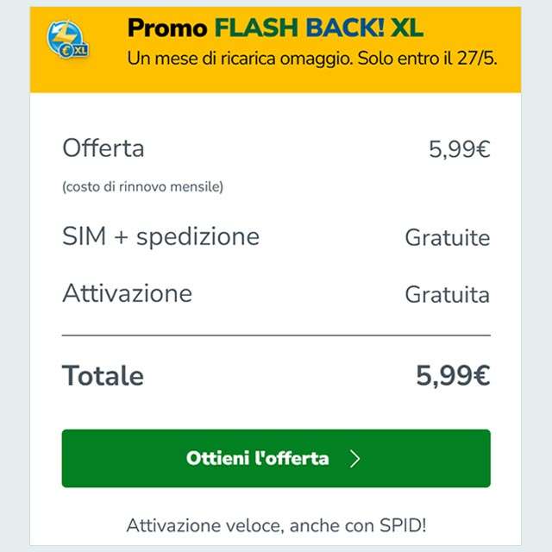Click the word Promo in banner
This screenshot has height=552, width=552.
click(167, 28)
